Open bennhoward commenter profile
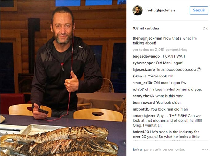This screenshot has width=210, height=156. click(144, 103)
